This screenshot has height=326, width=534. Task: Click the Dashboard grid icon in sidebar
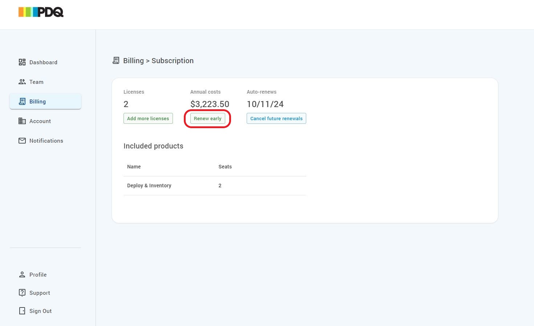(x=22, y=62)
